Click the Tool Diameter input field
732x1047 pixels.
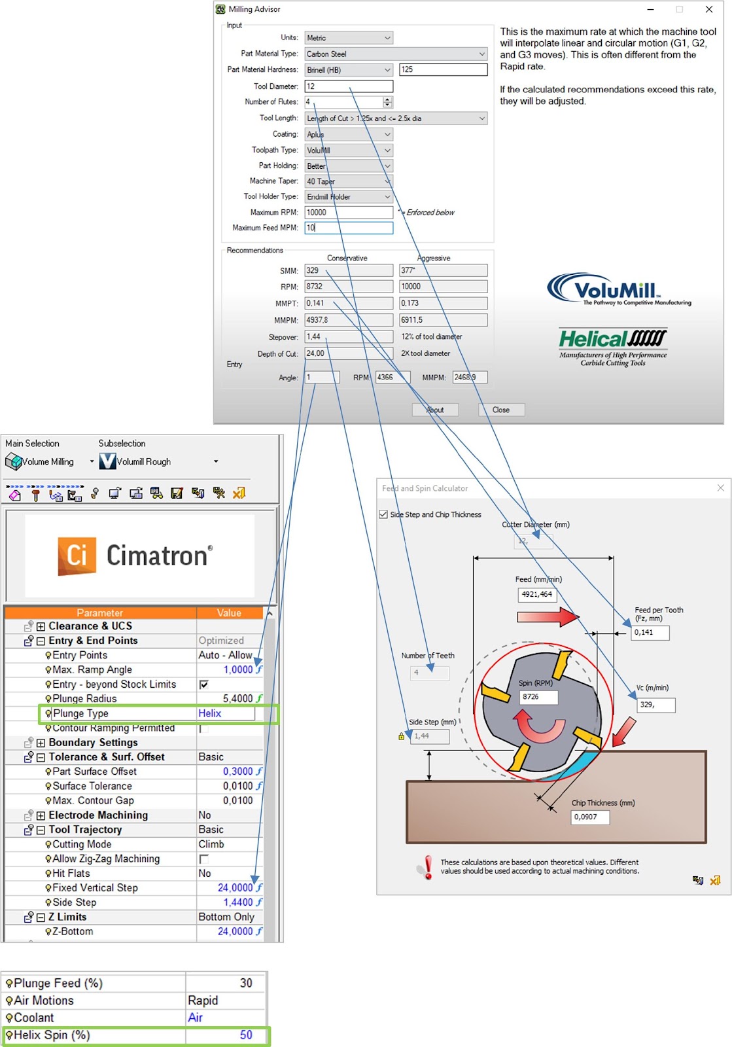[x=349, y=86]
